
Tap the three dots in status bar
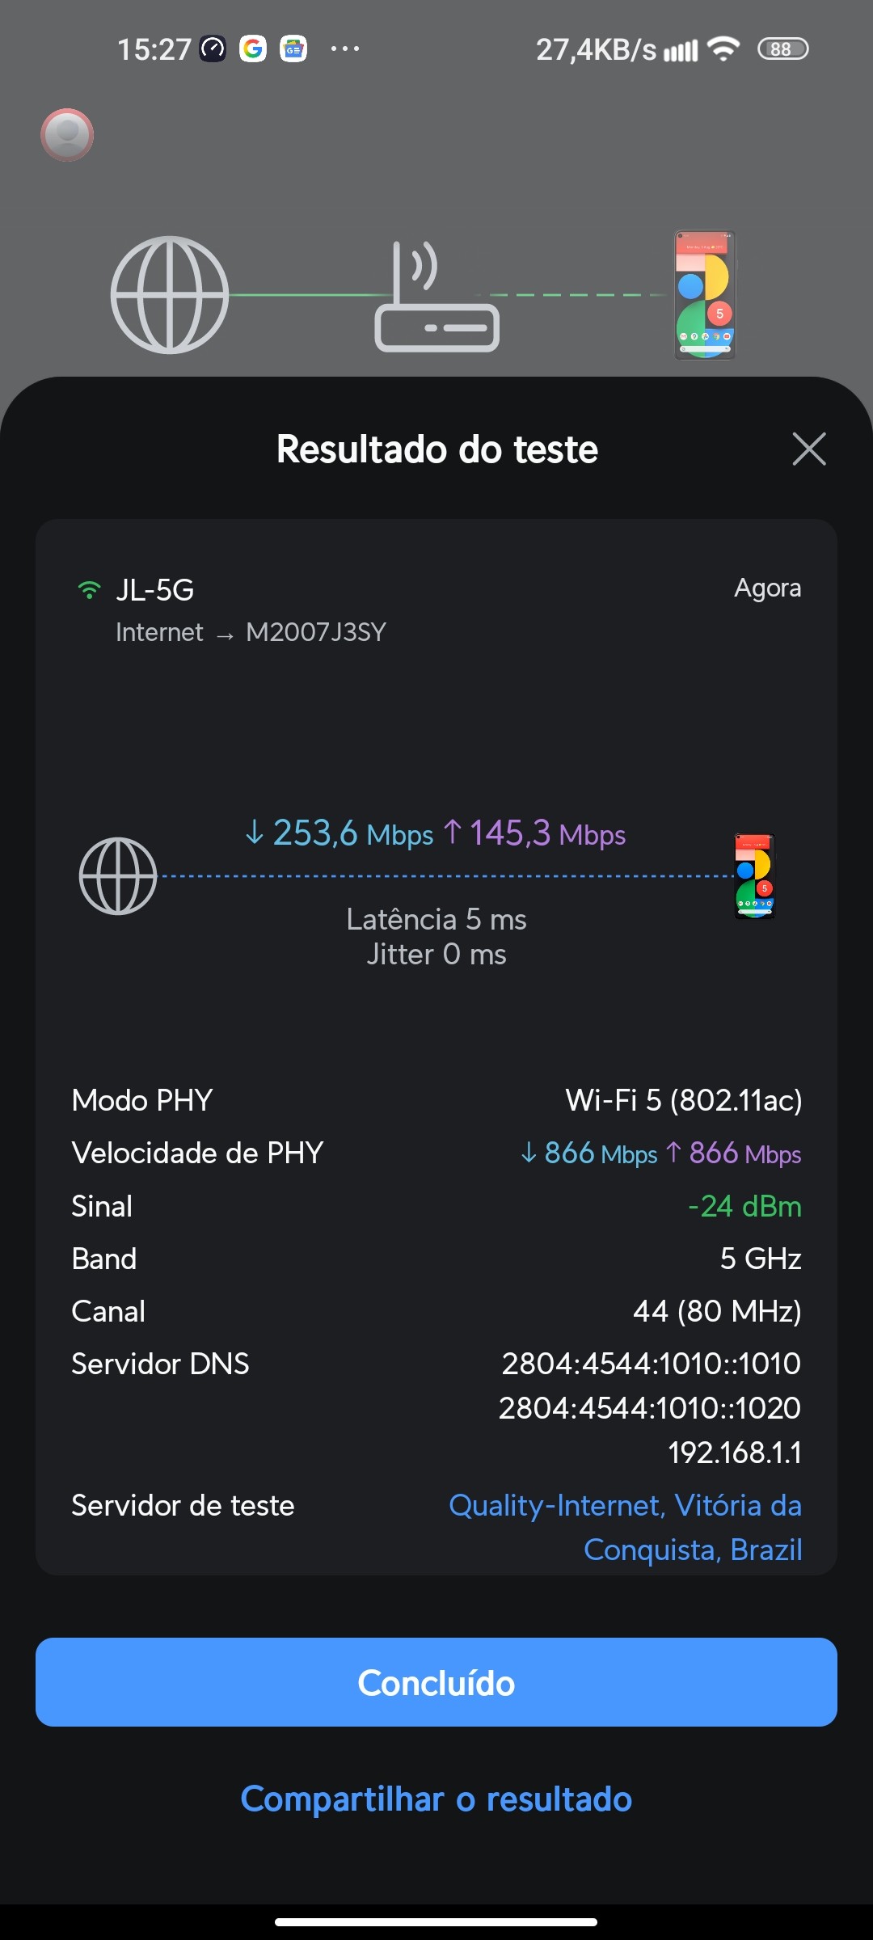pos(345,49)
